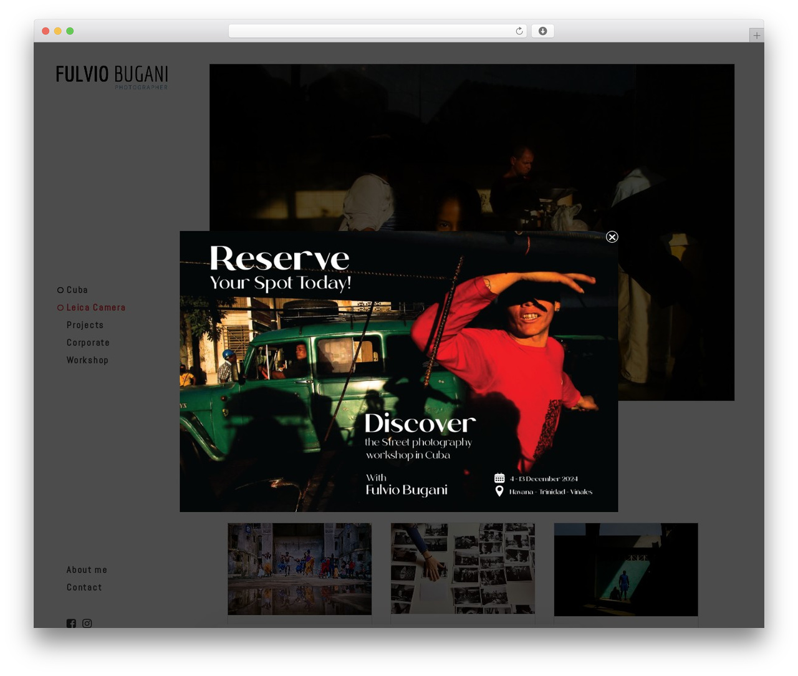The width and height of the screenshot is (798, 676).
Task: Close the Reserve Your Spot popup
Action: pyautogui.click(x=612, y=237)
